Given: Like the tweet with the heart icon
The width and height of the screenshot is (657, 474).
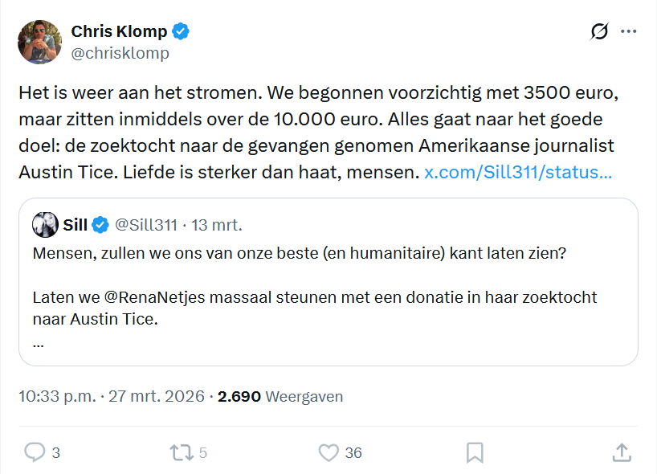Looking at the screenshot, I should tap(328, 452).
